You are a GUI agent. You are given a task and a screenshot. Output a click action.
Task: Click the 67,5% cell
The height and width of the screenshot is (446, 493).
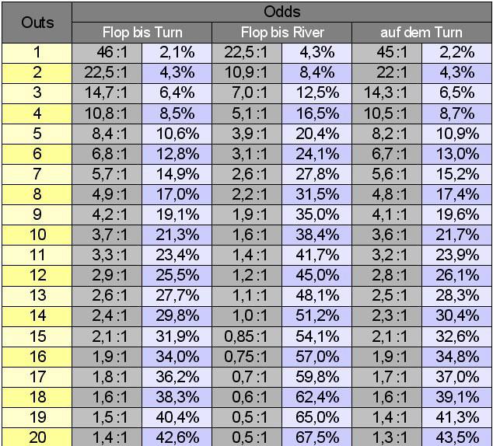click(x=317, y=437)
